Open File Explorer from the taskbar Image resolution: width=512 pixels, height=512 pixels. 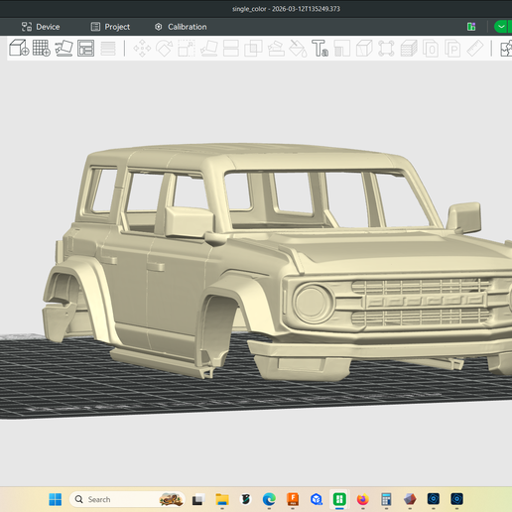(222, 499)
